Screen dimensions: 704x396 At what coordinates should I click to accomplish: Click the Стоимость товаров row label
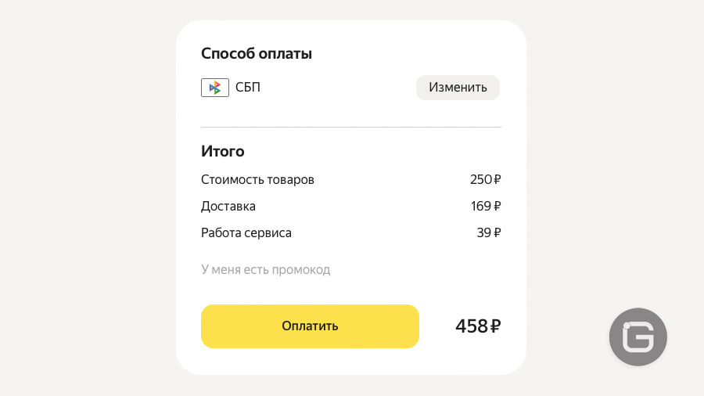pyautogui.click(x=257, y=179)
